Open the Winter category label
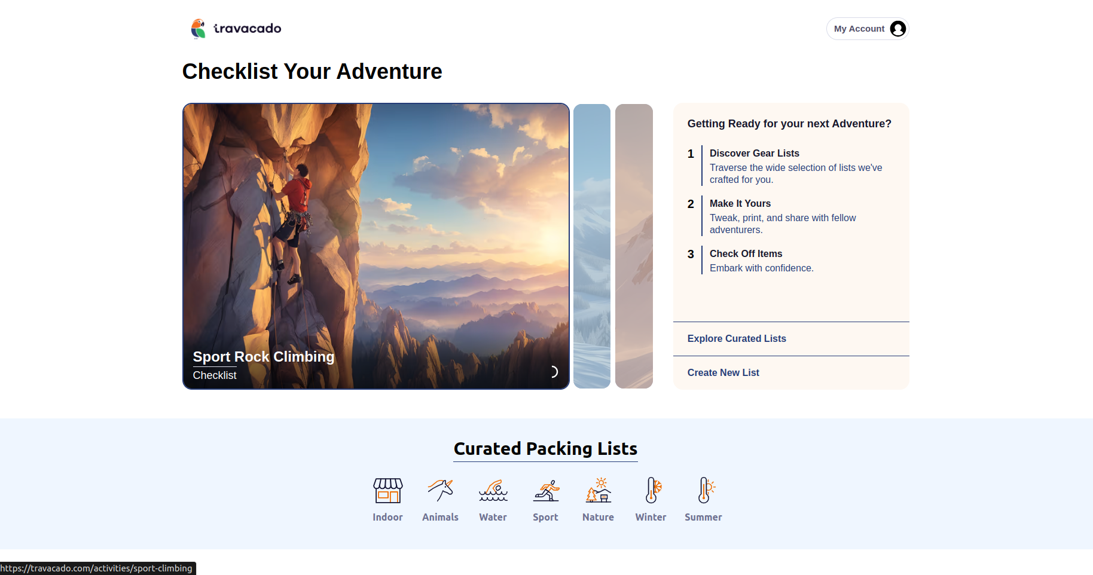The height and width of the screenshot is (575, 1093). (x=651, y=517)
